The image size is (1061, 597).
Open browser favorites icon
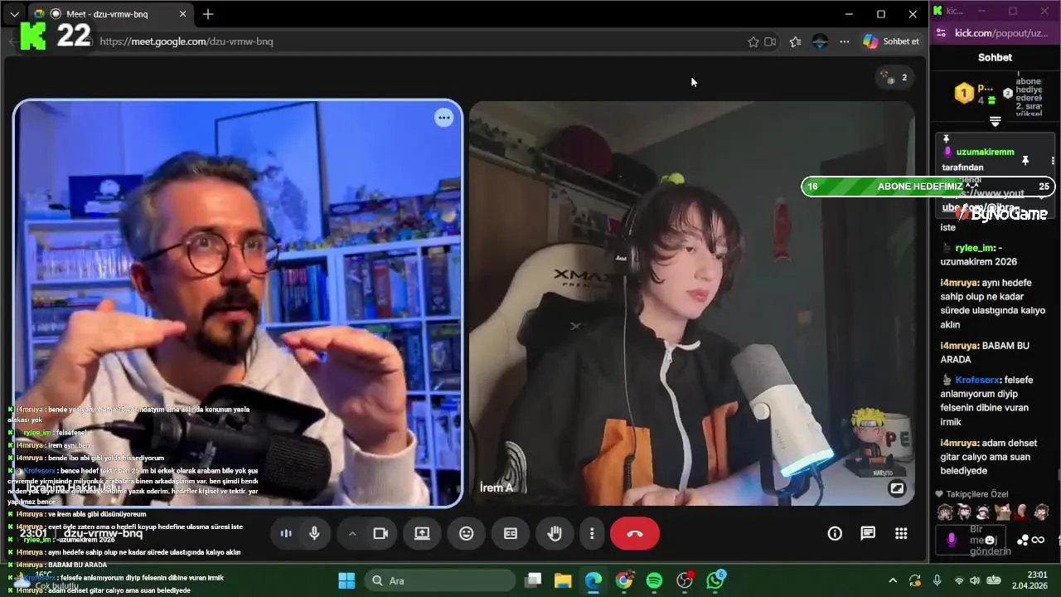coord(796,41)
